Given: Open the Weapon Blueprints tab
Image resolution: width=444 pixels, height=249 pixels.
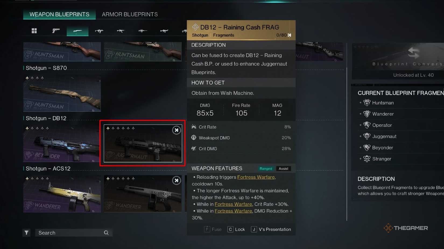Looking at the screenshot, I should 59,14.
